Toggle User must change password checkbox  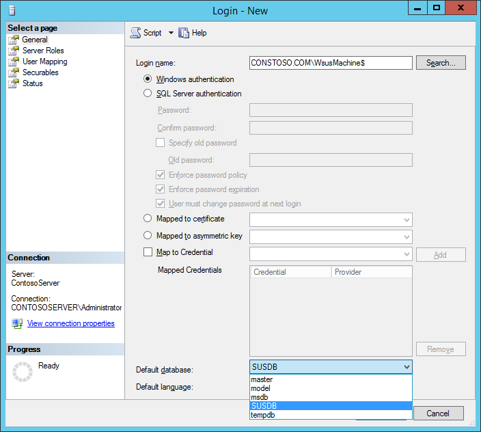160,204
